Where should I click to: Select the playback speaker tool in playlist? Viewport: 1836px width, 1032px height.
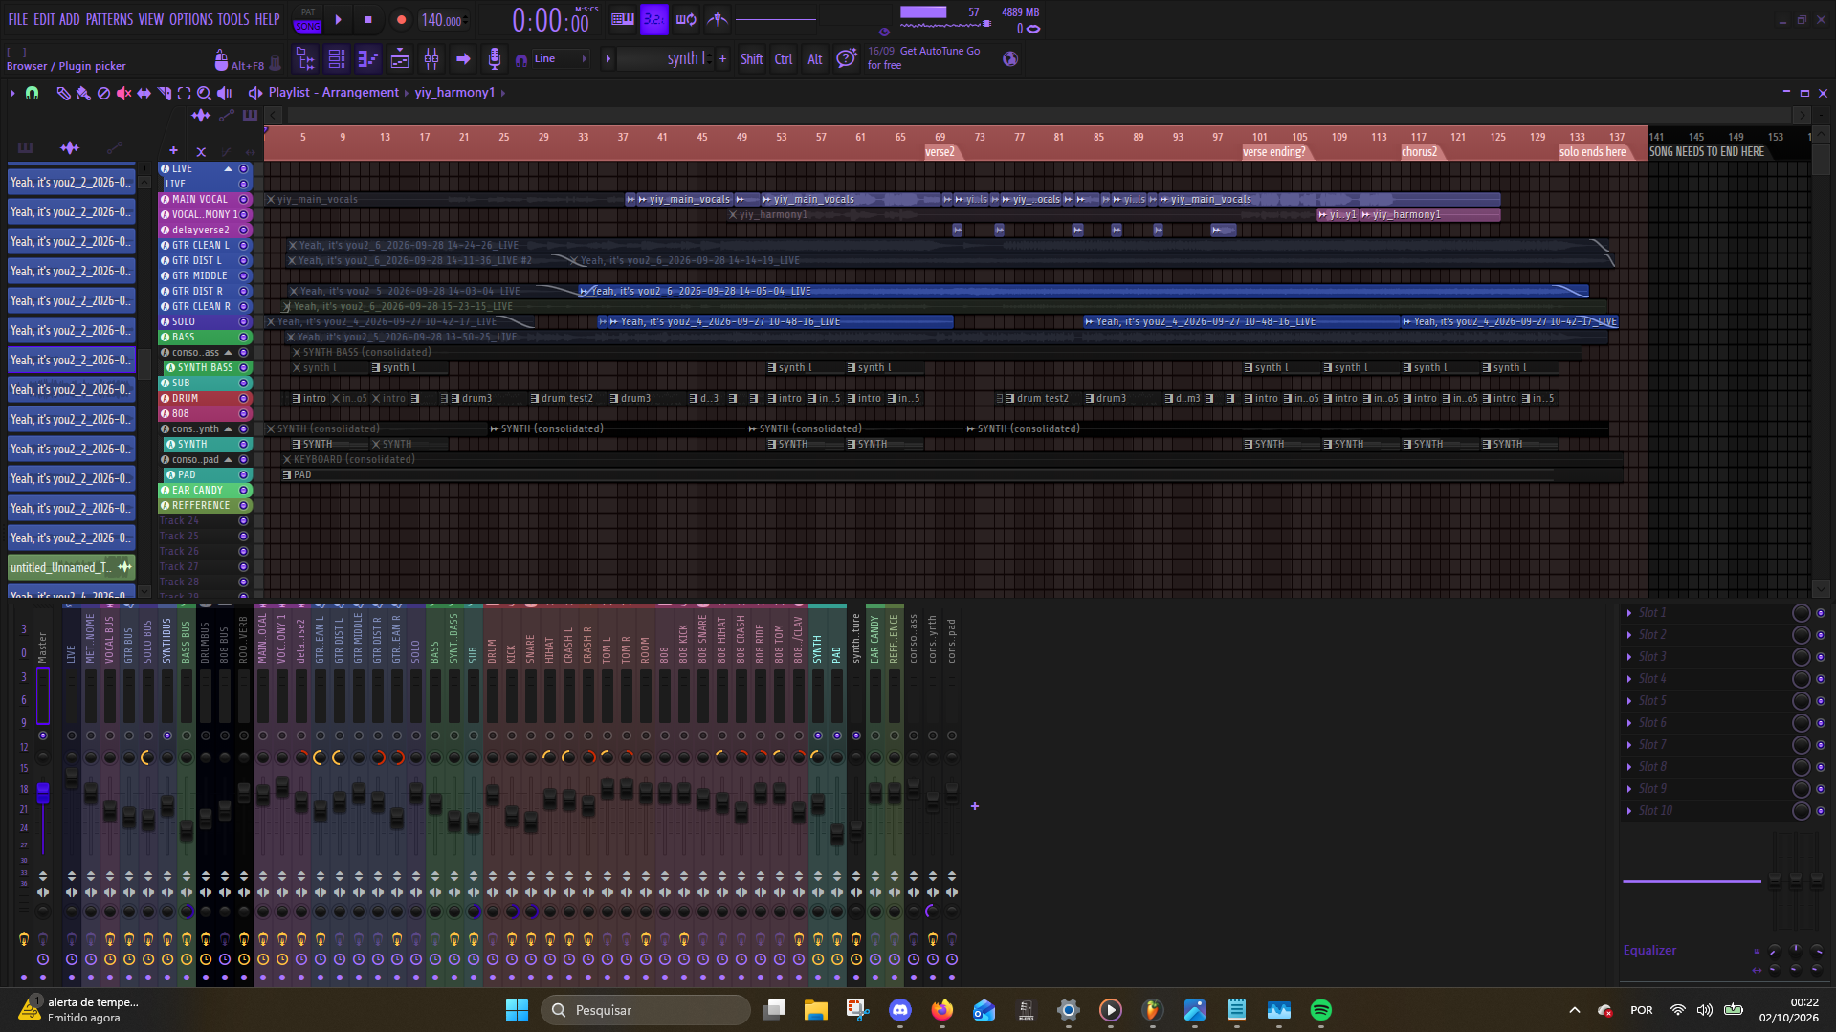225,93
